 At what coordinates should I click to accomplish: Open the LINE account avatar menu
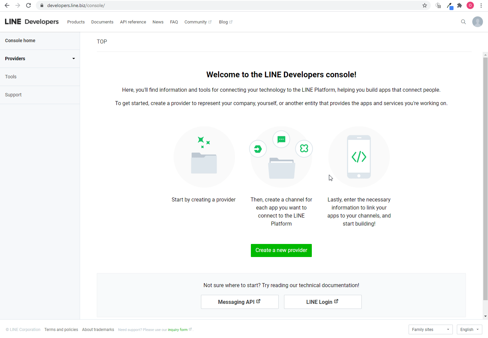[478, 22]
